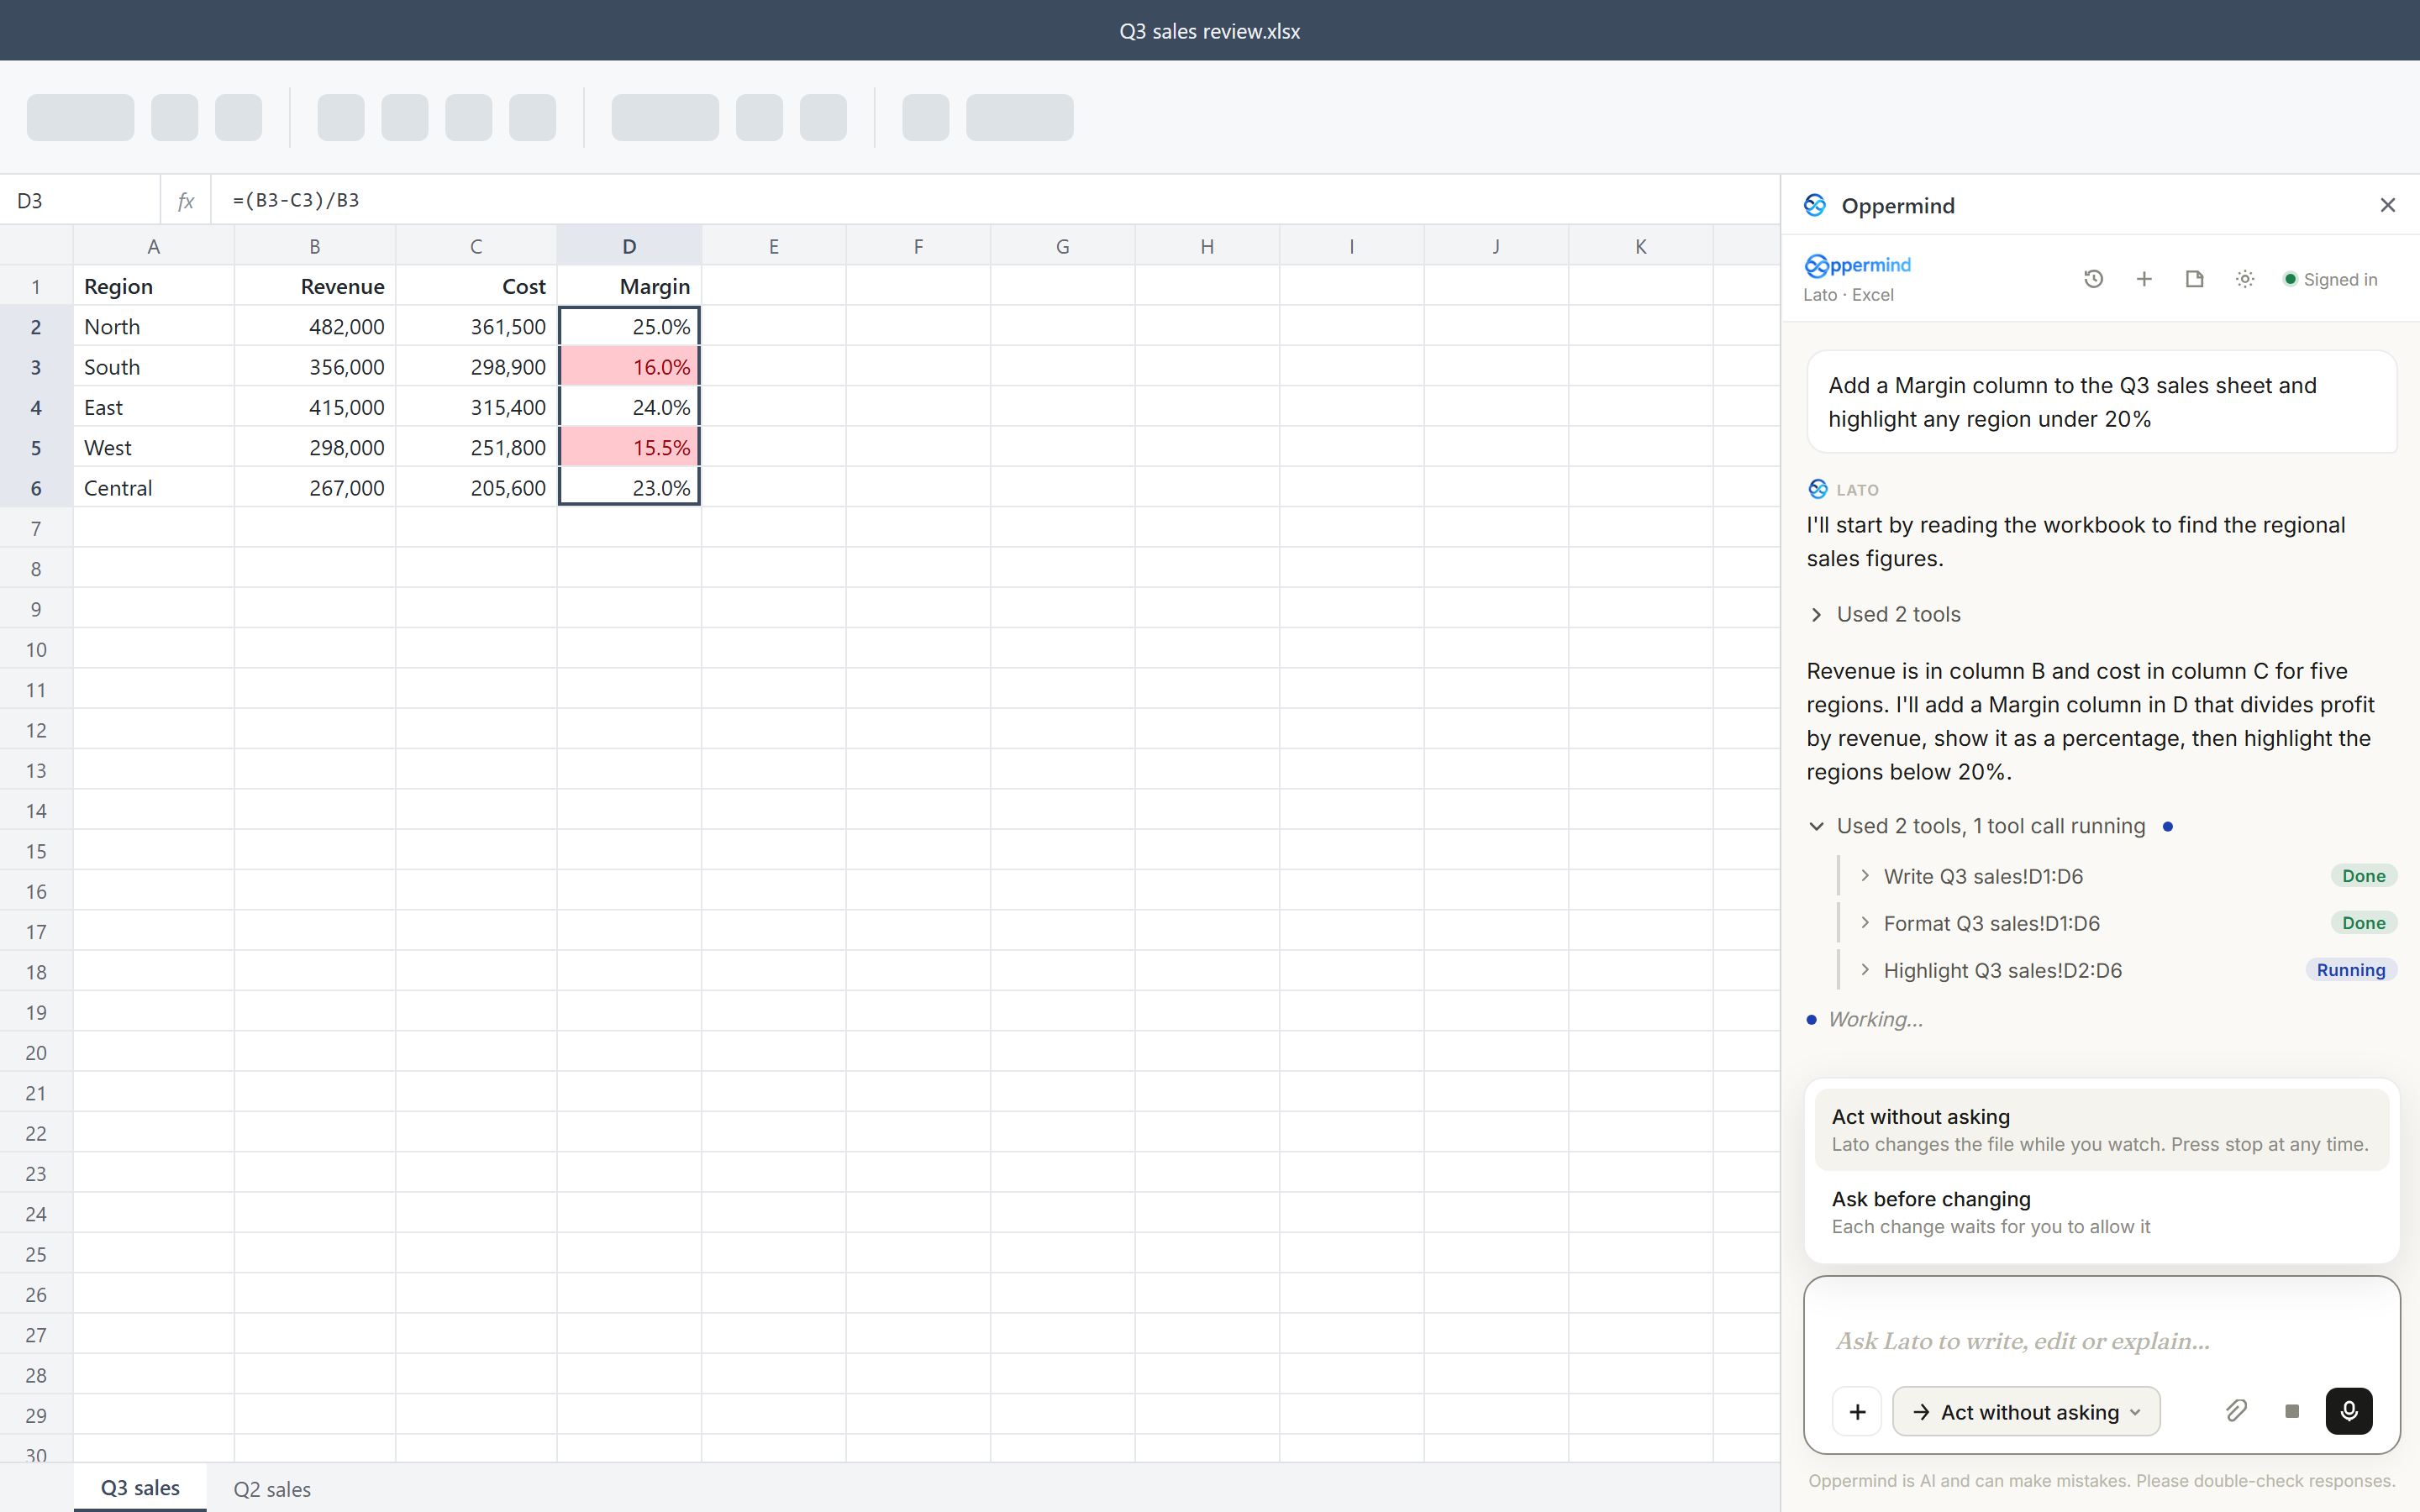Choose the Ask before changing option

click(x=2101, y=1212)
